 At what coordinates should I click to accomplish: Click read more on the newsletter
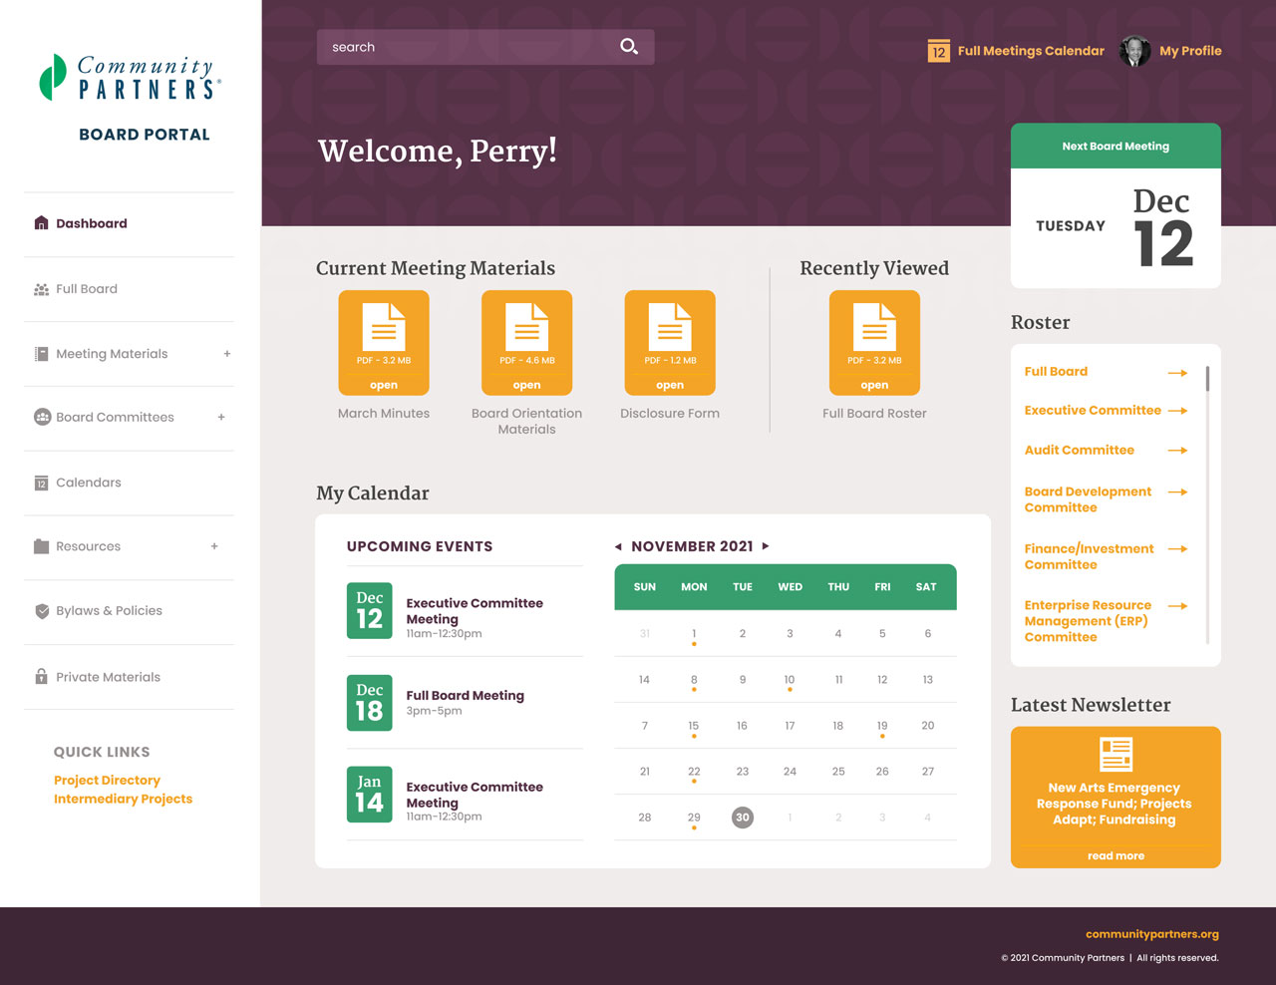point(1116,855)
